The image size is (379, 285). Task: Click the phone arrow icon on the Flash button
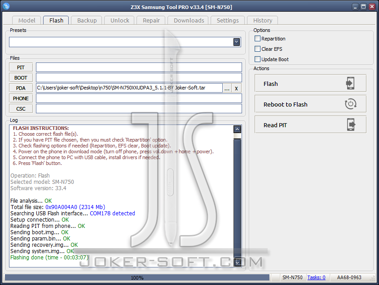(350, 83)
